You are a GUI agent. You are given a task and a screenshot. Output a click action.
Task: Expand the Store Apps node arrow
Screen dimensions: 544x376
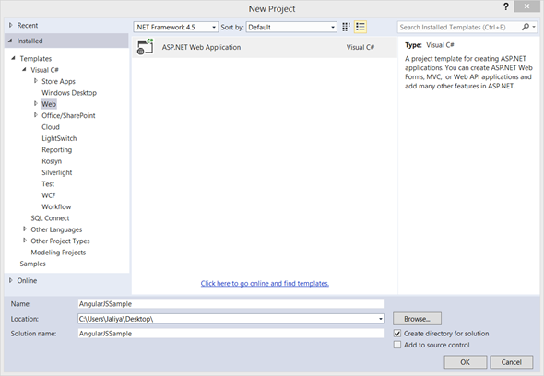[x=36, y=81]
